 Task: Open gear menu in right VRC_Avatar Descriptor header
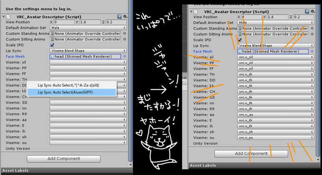[x=313, y=11]
